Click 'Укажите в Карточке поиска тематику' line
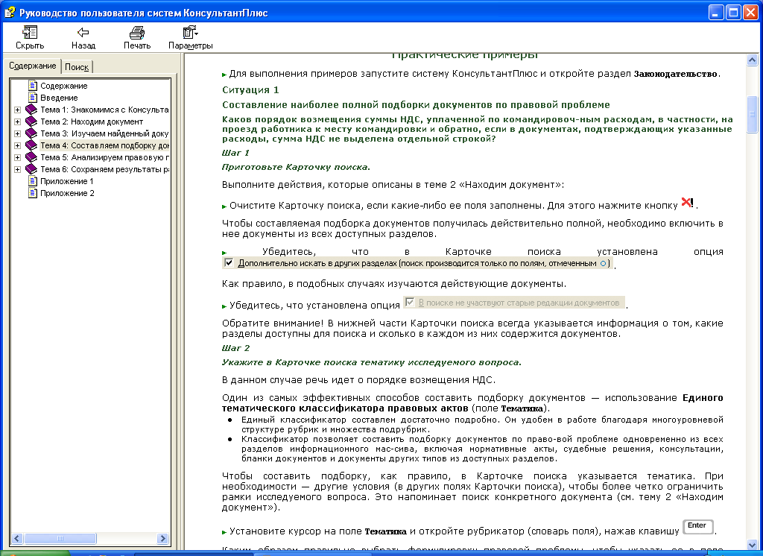 coord(371,362)
